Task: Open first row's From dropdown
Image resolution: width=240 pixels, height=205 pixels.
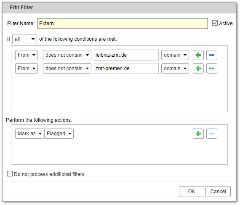Action: click(x=27, y=55)
